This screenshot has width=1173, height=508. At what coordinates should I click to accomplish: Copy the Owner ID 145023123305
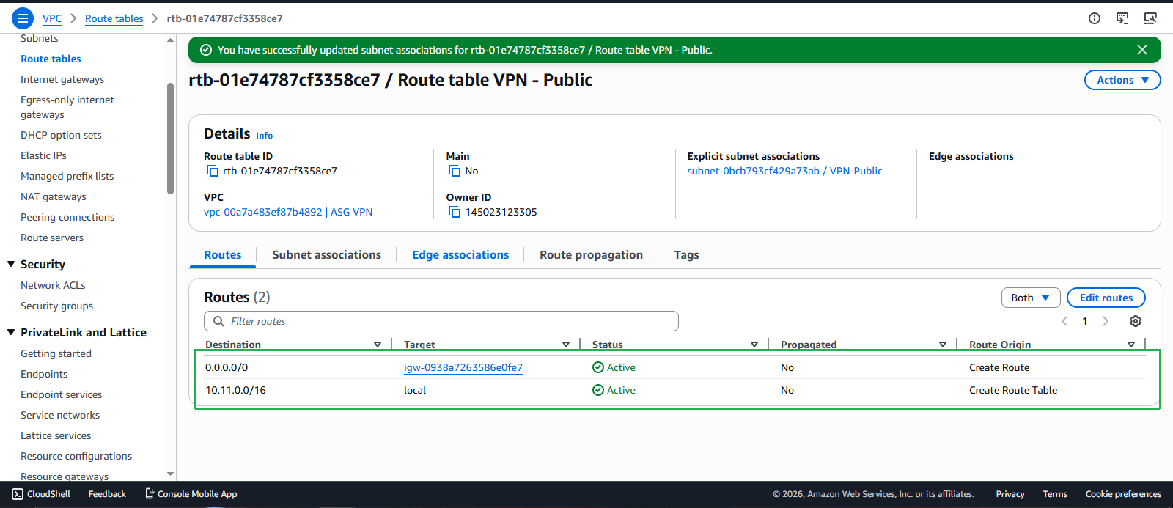tap(455, 212)
